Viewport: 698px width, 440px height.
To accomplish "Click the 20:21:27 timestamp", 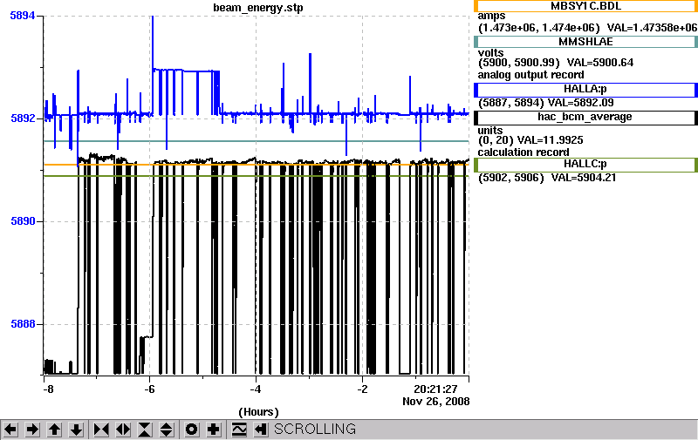I will click(x=435, y=389).
